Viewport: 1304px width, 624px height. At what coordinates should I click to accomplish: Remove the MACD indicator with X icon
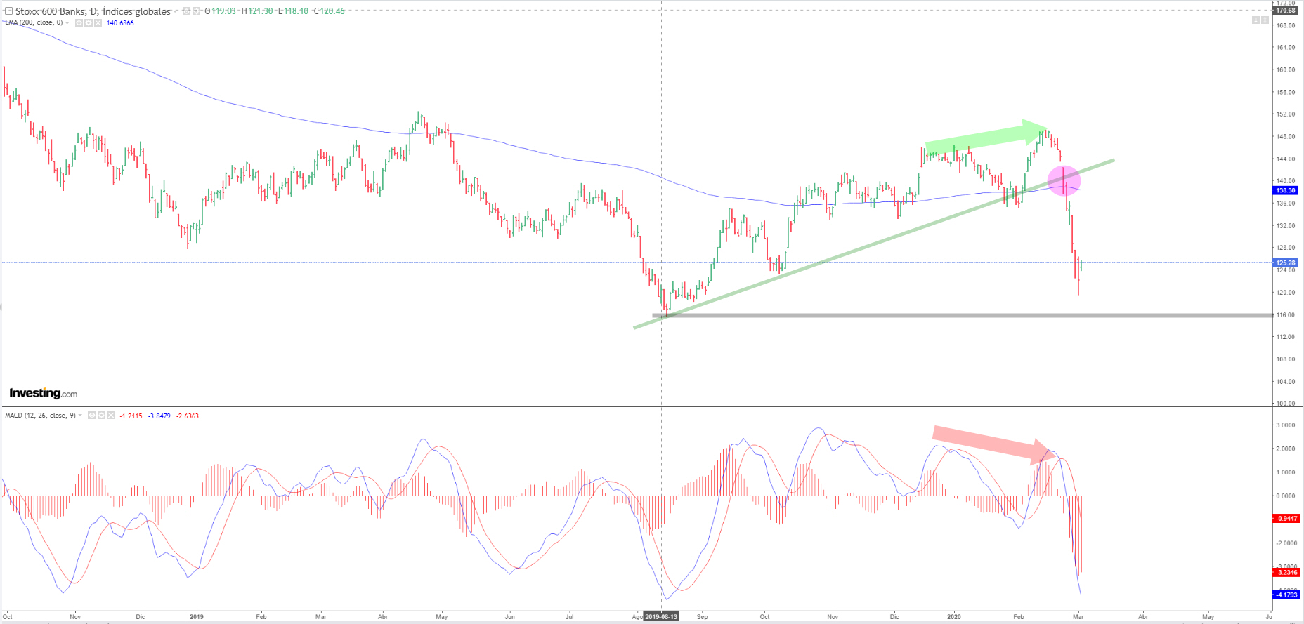[x=110, y=416]
